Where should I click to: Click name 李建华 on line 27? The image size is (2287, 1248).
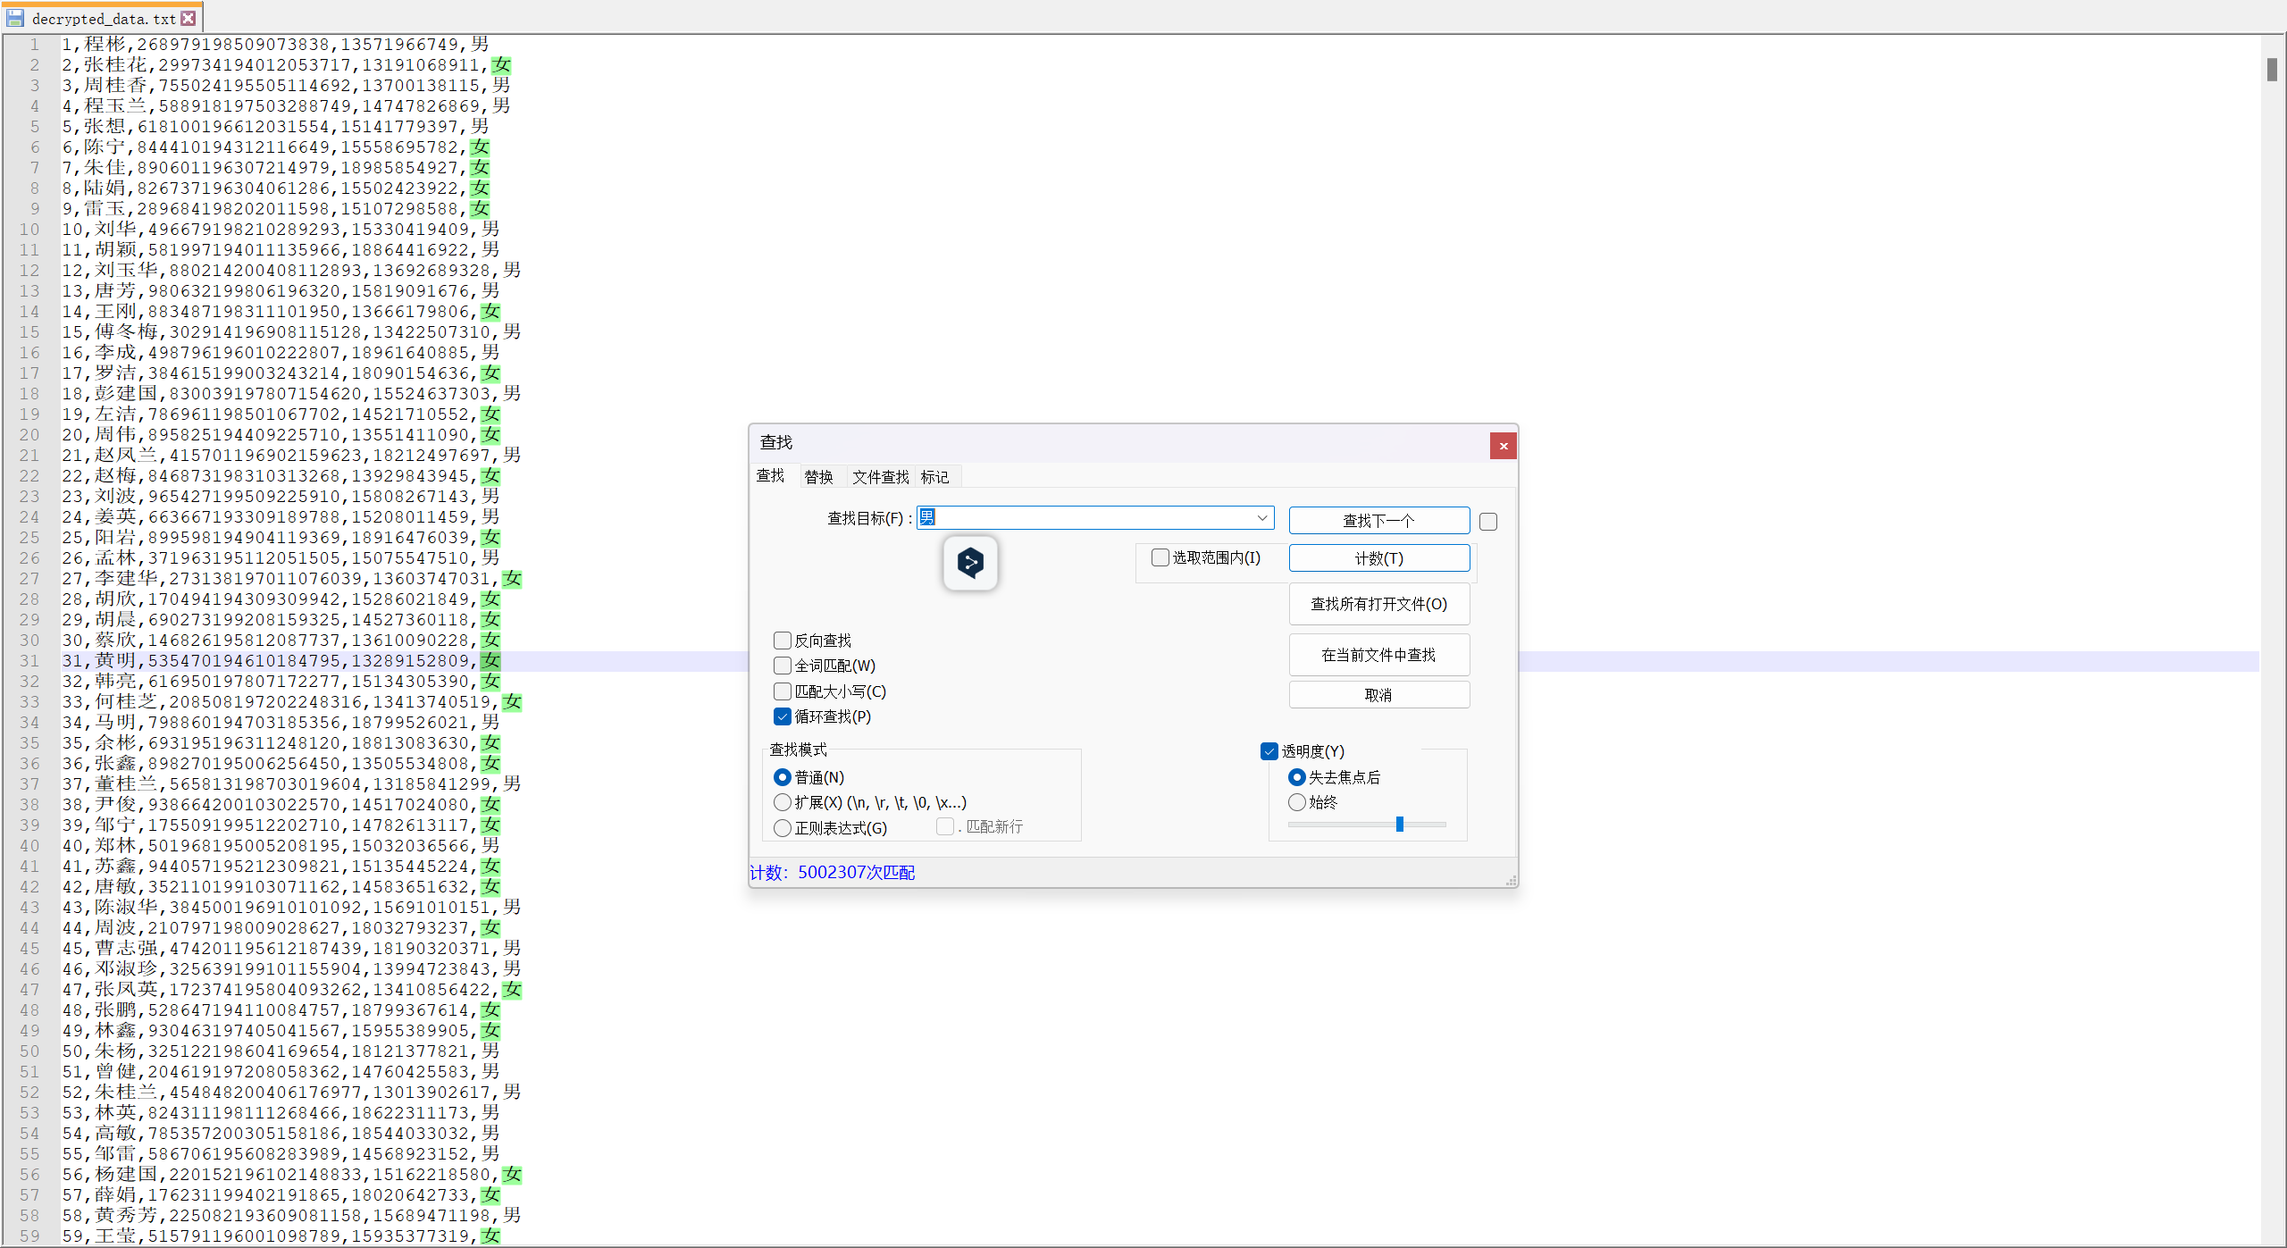[x=127, y=578]
